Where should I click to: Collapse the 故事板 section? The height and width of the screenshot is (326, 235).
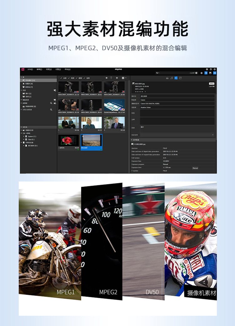(x=21, y=103)
